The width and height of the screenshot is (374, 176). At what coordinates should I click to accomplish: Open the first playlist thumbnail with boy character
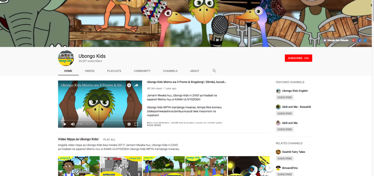pyautogui.click(x=79, y=166)
